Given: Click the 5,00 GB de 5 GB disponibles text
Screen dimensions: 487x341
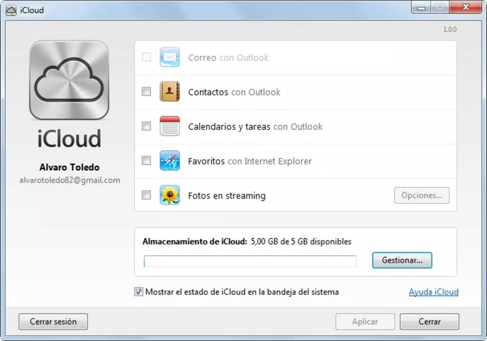Looking at the screenshot, I should 301,242.
